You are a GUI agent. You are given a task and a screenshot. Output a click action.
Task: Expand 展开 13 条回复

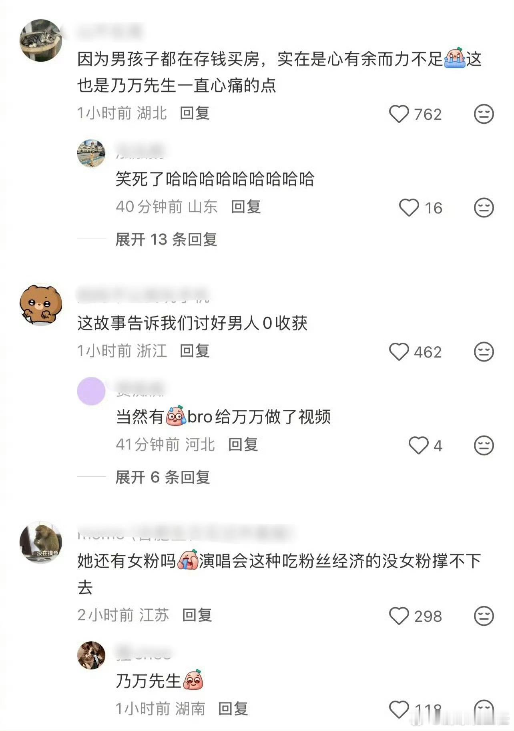(x=166, y=239)
